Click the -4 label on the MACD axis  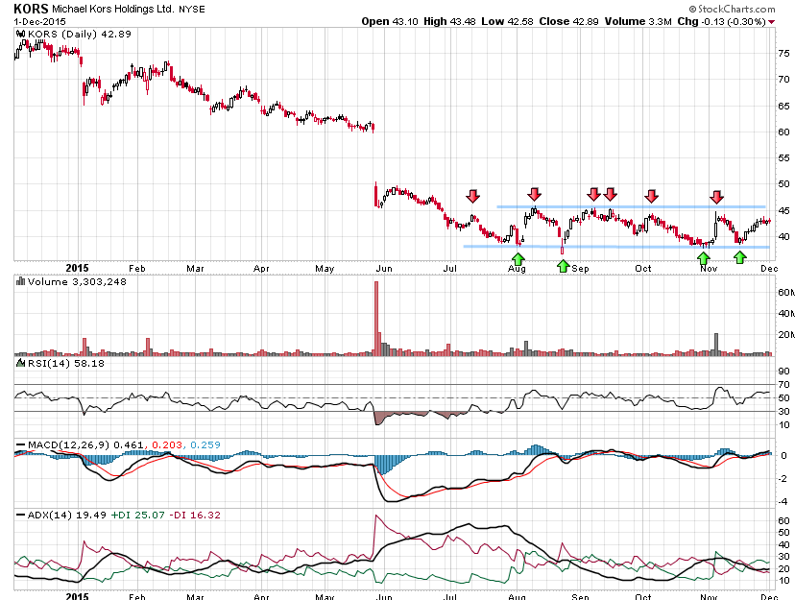pos(783,502)
